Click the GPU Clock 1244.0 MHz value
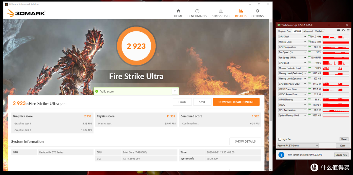 point(315,37)
